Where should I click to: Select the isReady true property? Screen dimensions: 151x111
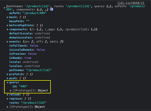pyautogui.click(x=20, y=58)
